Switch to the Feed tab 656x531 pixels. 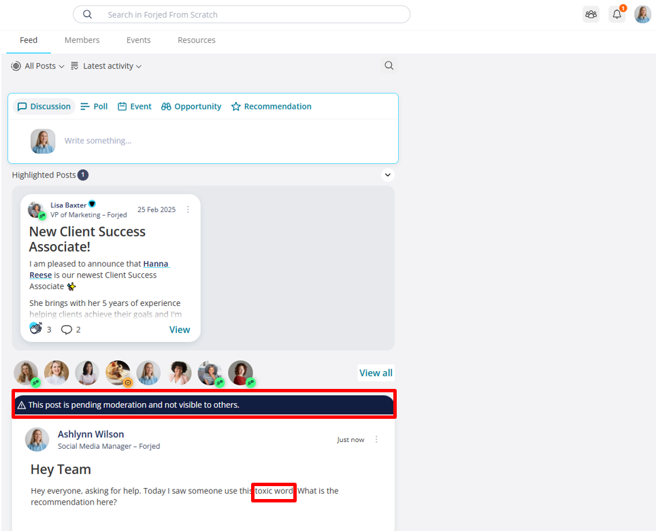(29, 40)
